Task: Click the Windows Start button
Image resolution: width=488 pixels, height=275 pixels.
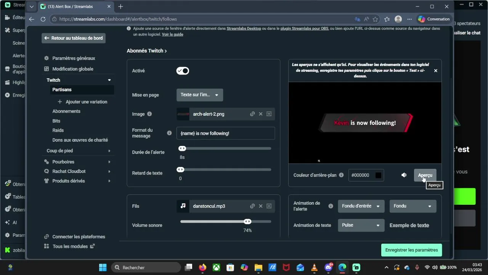Action: pos(103,267)
